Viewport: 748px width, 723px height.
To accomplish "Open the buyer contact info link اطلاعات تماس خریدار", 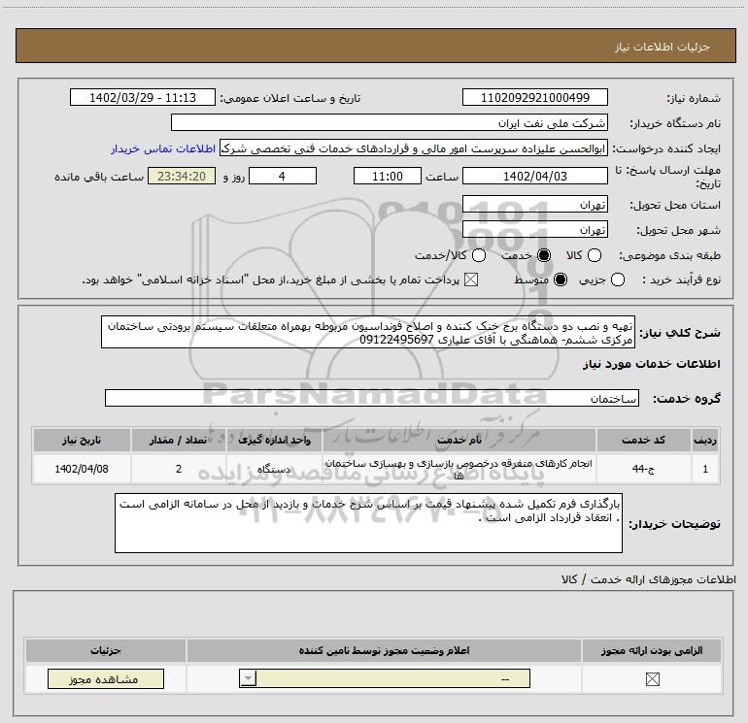I will (x=163, y=148).
